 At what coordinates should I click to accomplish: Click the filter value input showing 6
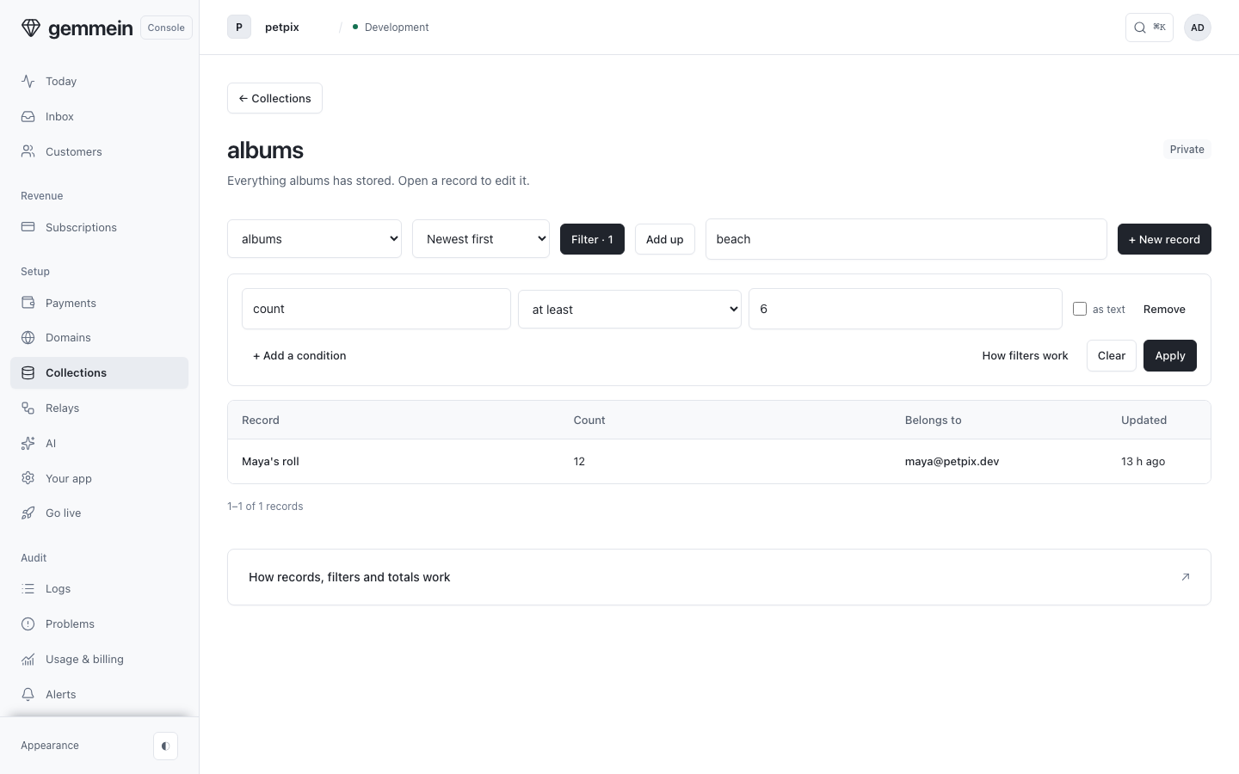905,309
